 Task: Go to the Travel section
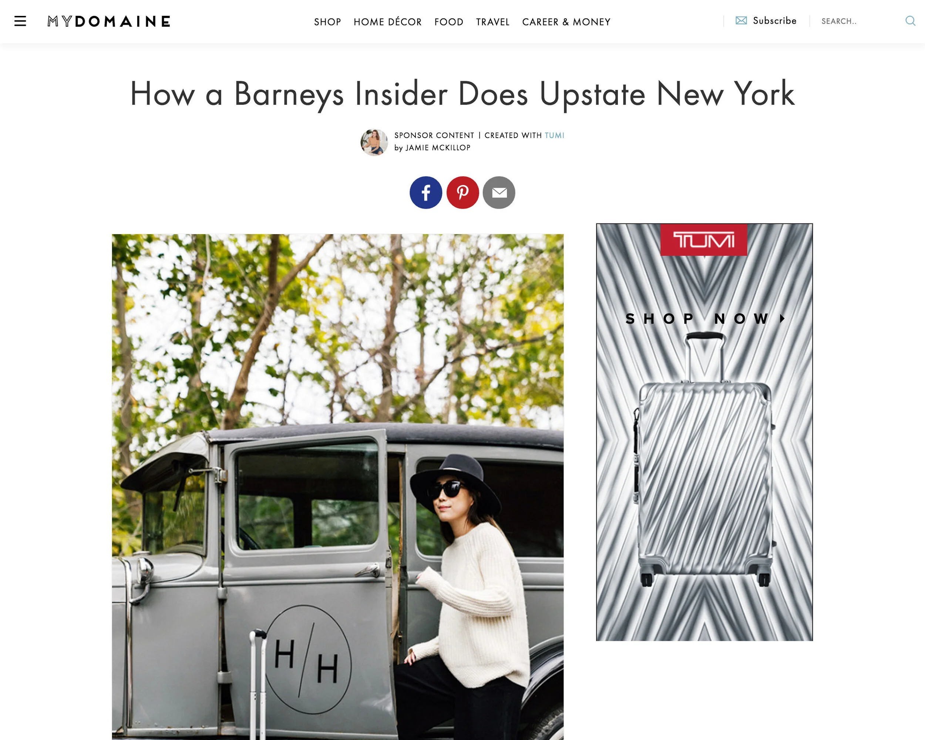tap(492, 22)
